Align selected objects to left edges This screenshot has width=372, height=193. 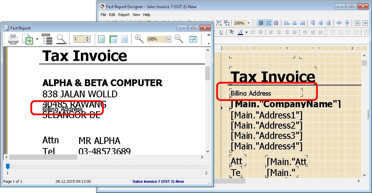(286, 23)
